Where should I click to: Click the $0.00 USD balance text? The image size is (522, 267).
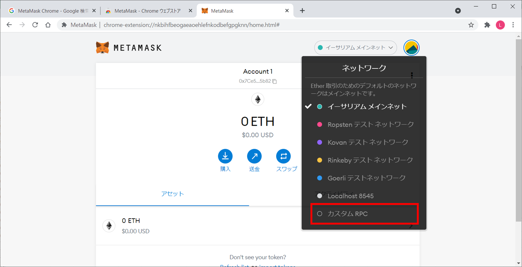(x=258, y=135)
